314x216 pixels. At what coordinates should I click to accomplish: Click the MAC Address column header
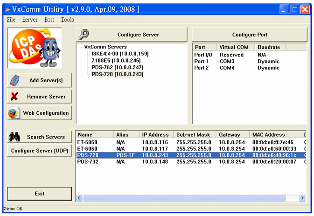click(275, 134)
